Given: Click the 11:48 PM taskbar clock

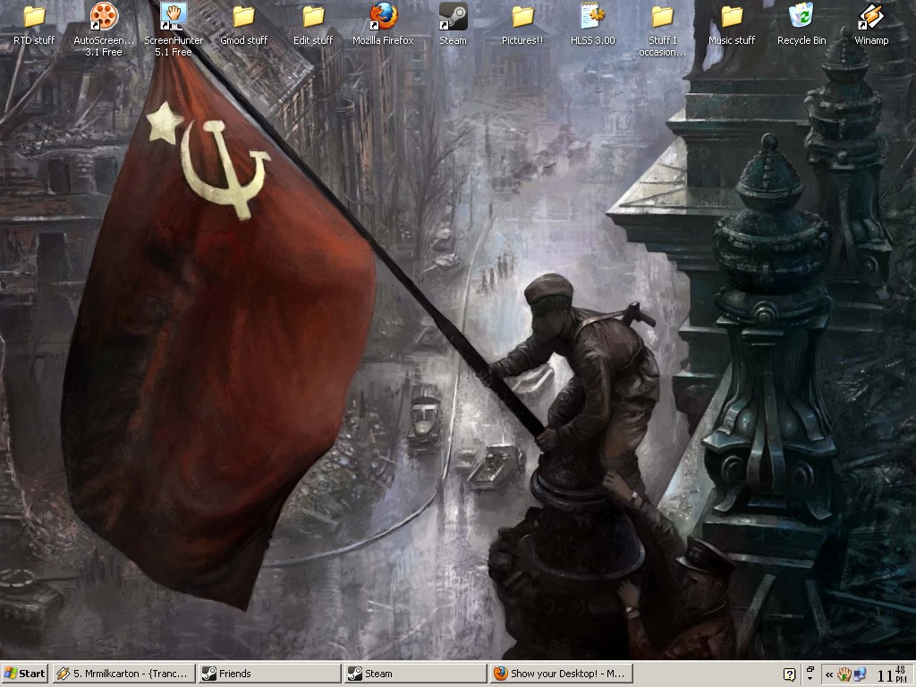Looking at the screenshot, I should [892, 674].
